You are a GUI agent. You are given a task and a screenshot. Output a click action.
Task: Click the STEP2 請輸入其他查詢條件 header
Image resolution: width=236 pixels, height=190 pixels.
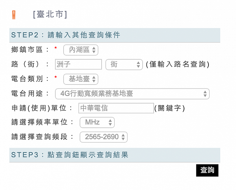(115, 35)
